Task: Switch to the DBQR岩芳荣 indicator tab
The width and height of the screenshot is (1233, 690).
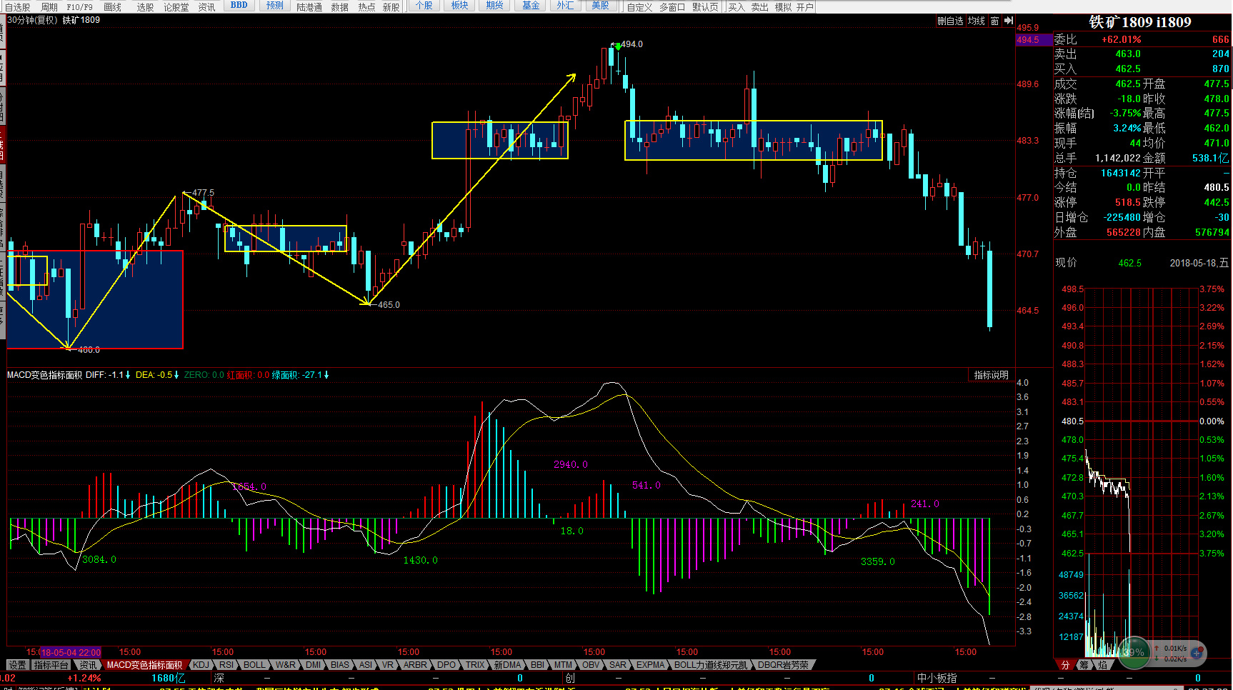Action: pyautogui.click(x=783, y=665)
